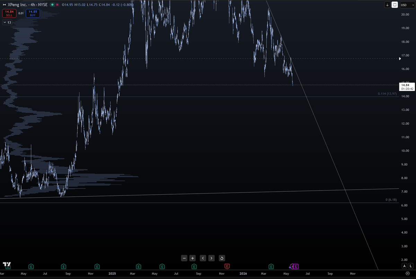Zoom in with the plus button
416x279 pixels.
pyautogui.click(x=192, y=258)
